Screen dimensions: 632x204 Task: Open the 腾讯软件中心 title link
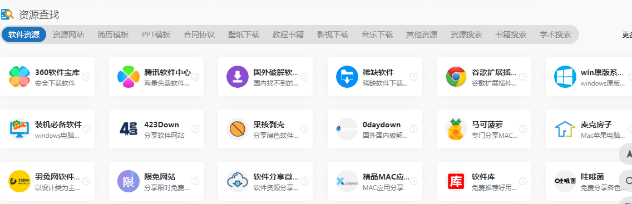[167, 72]
